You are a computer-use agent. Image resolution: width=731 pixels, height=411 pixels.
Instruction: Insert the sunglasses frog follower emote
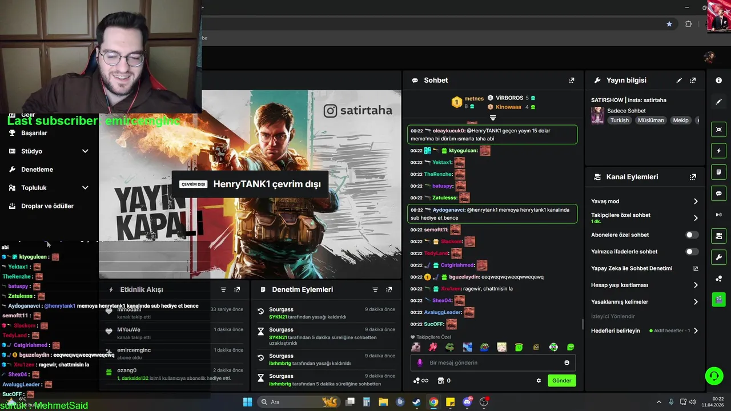point(450,347)
